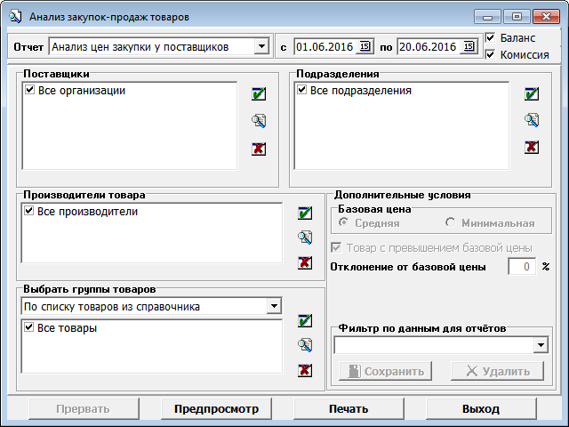569x427 pixels.
Task: Click the end date field 20.06.2016
Action: click(428, 46)
